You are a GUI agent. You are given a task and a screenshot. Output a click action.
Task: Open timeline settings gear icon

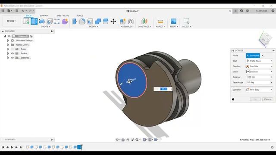(x=272, y=147)
